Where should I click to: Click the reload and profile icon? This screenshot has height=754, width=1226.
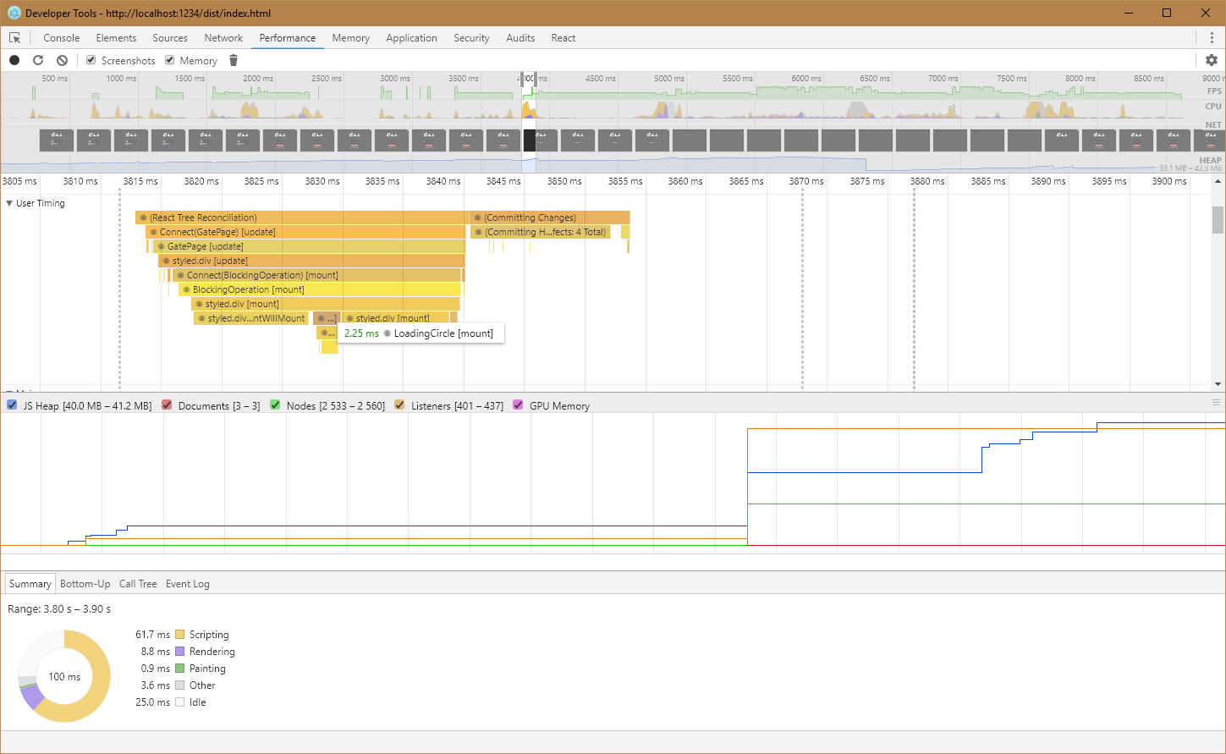[38, 60]
